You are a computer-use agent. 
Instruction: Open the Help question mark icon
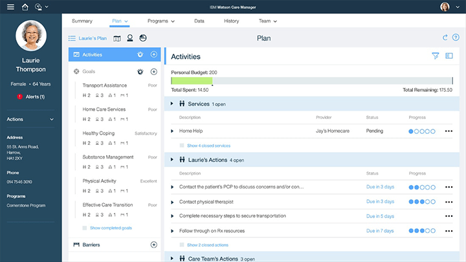point(456,38)
